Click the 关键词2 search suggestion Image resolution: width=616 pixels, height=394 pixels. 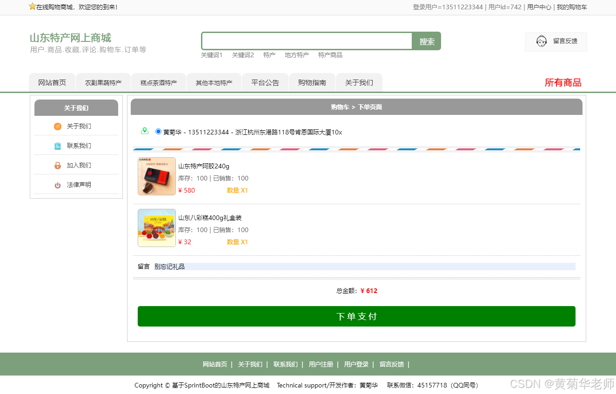coord(243,55)
